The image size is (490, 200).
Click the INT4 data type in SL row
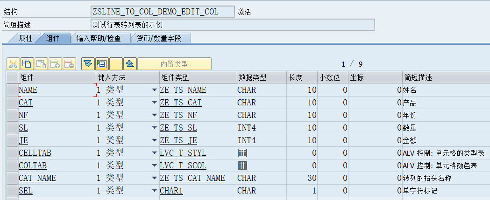tap(247, 128)
